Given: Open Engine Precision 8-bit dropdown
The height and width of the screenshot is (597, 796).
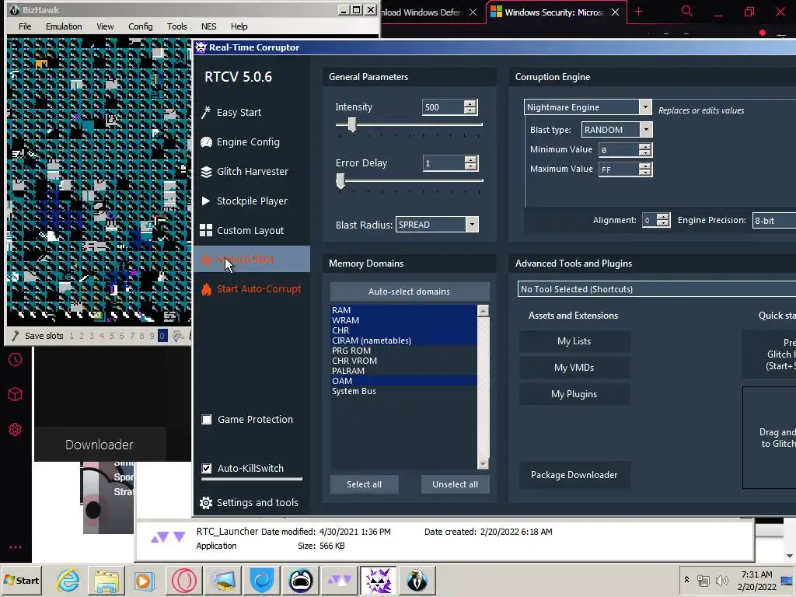Looking at the screenshot, I should pyautogui.click(x=773, y=220).
